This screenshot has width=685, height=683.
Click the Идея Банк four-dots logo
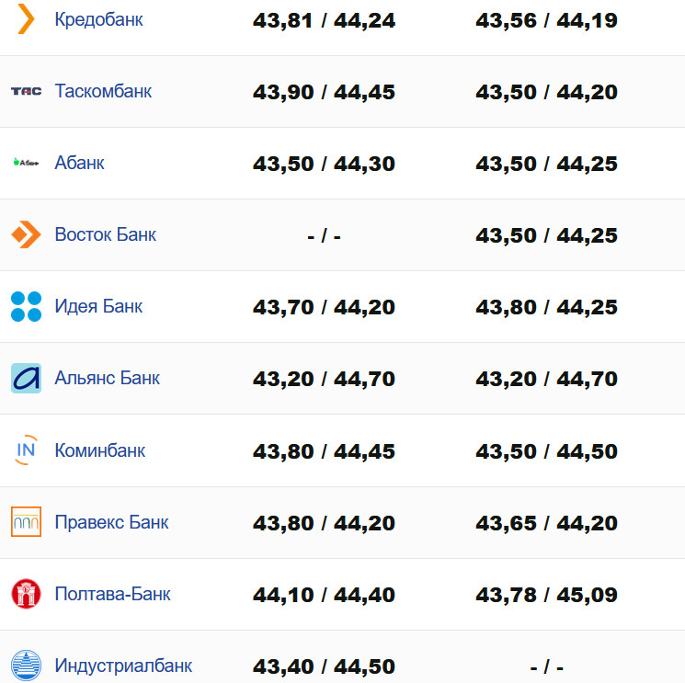click(x=26, y=306)
